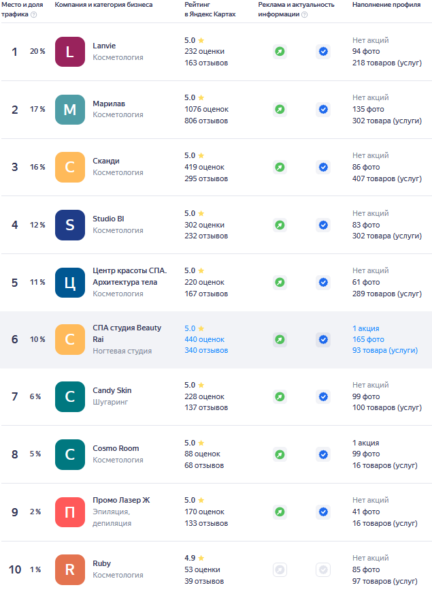The width and height of the screenshot is (432, 596).
Task: Click the Ruby logo tile
Action: [x=70, y=569]
